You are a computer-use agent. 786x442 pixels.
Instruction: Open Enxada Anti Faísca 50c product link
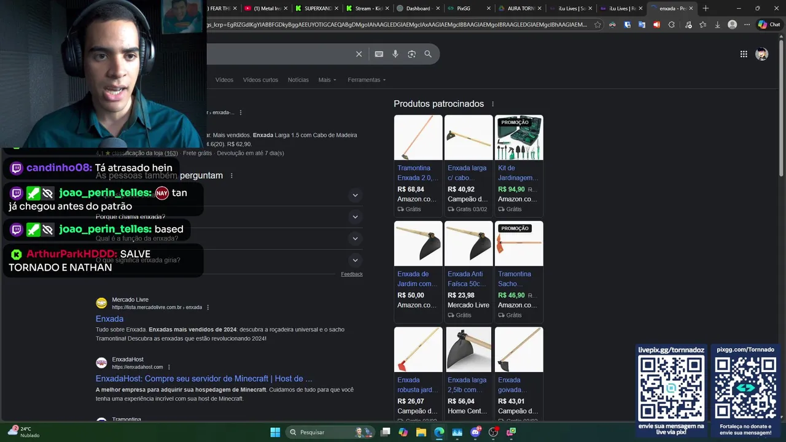pyautogui.click(x=468, y=279)
